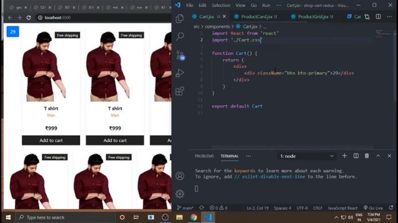This screenshot has width=398, height=223.
Task: Click the Open Changes compare icon
Action: coord(367,17)
